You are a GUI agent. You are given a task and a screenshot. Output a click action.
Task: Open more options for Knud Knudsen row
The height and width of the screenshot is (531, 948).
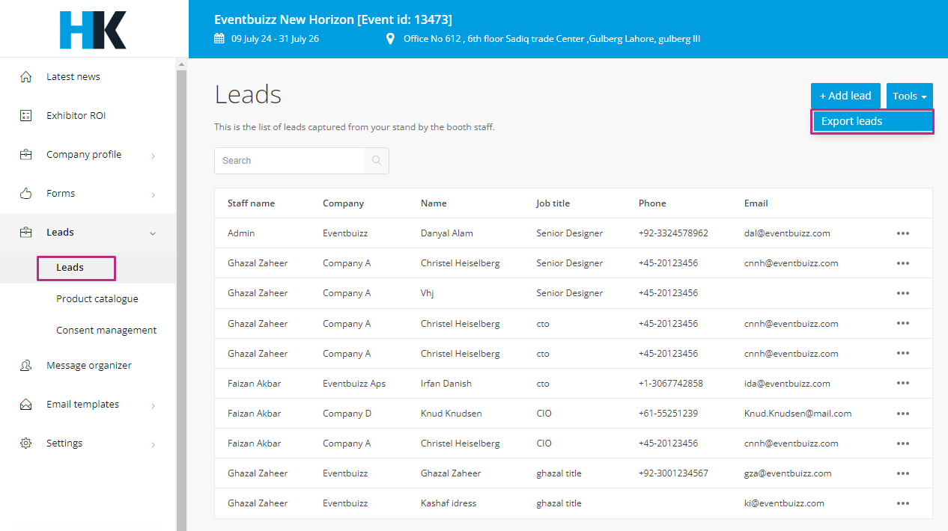[x=903, y=414]
